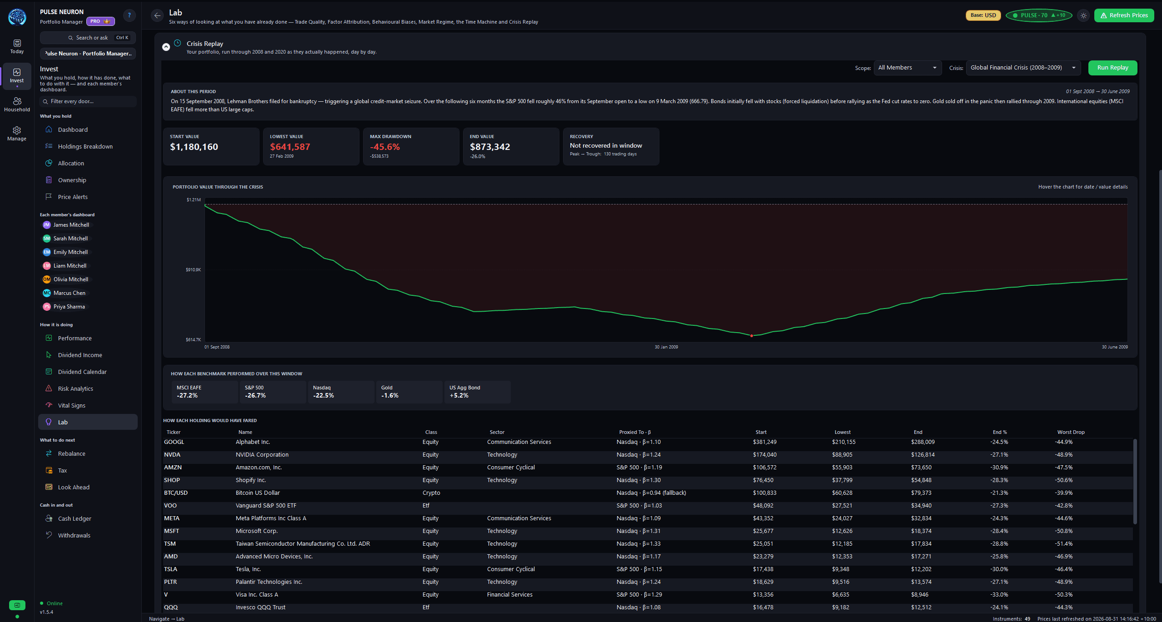Toggle light theme with sun icon
The image size is (1162, 622).
[1084, 15]
